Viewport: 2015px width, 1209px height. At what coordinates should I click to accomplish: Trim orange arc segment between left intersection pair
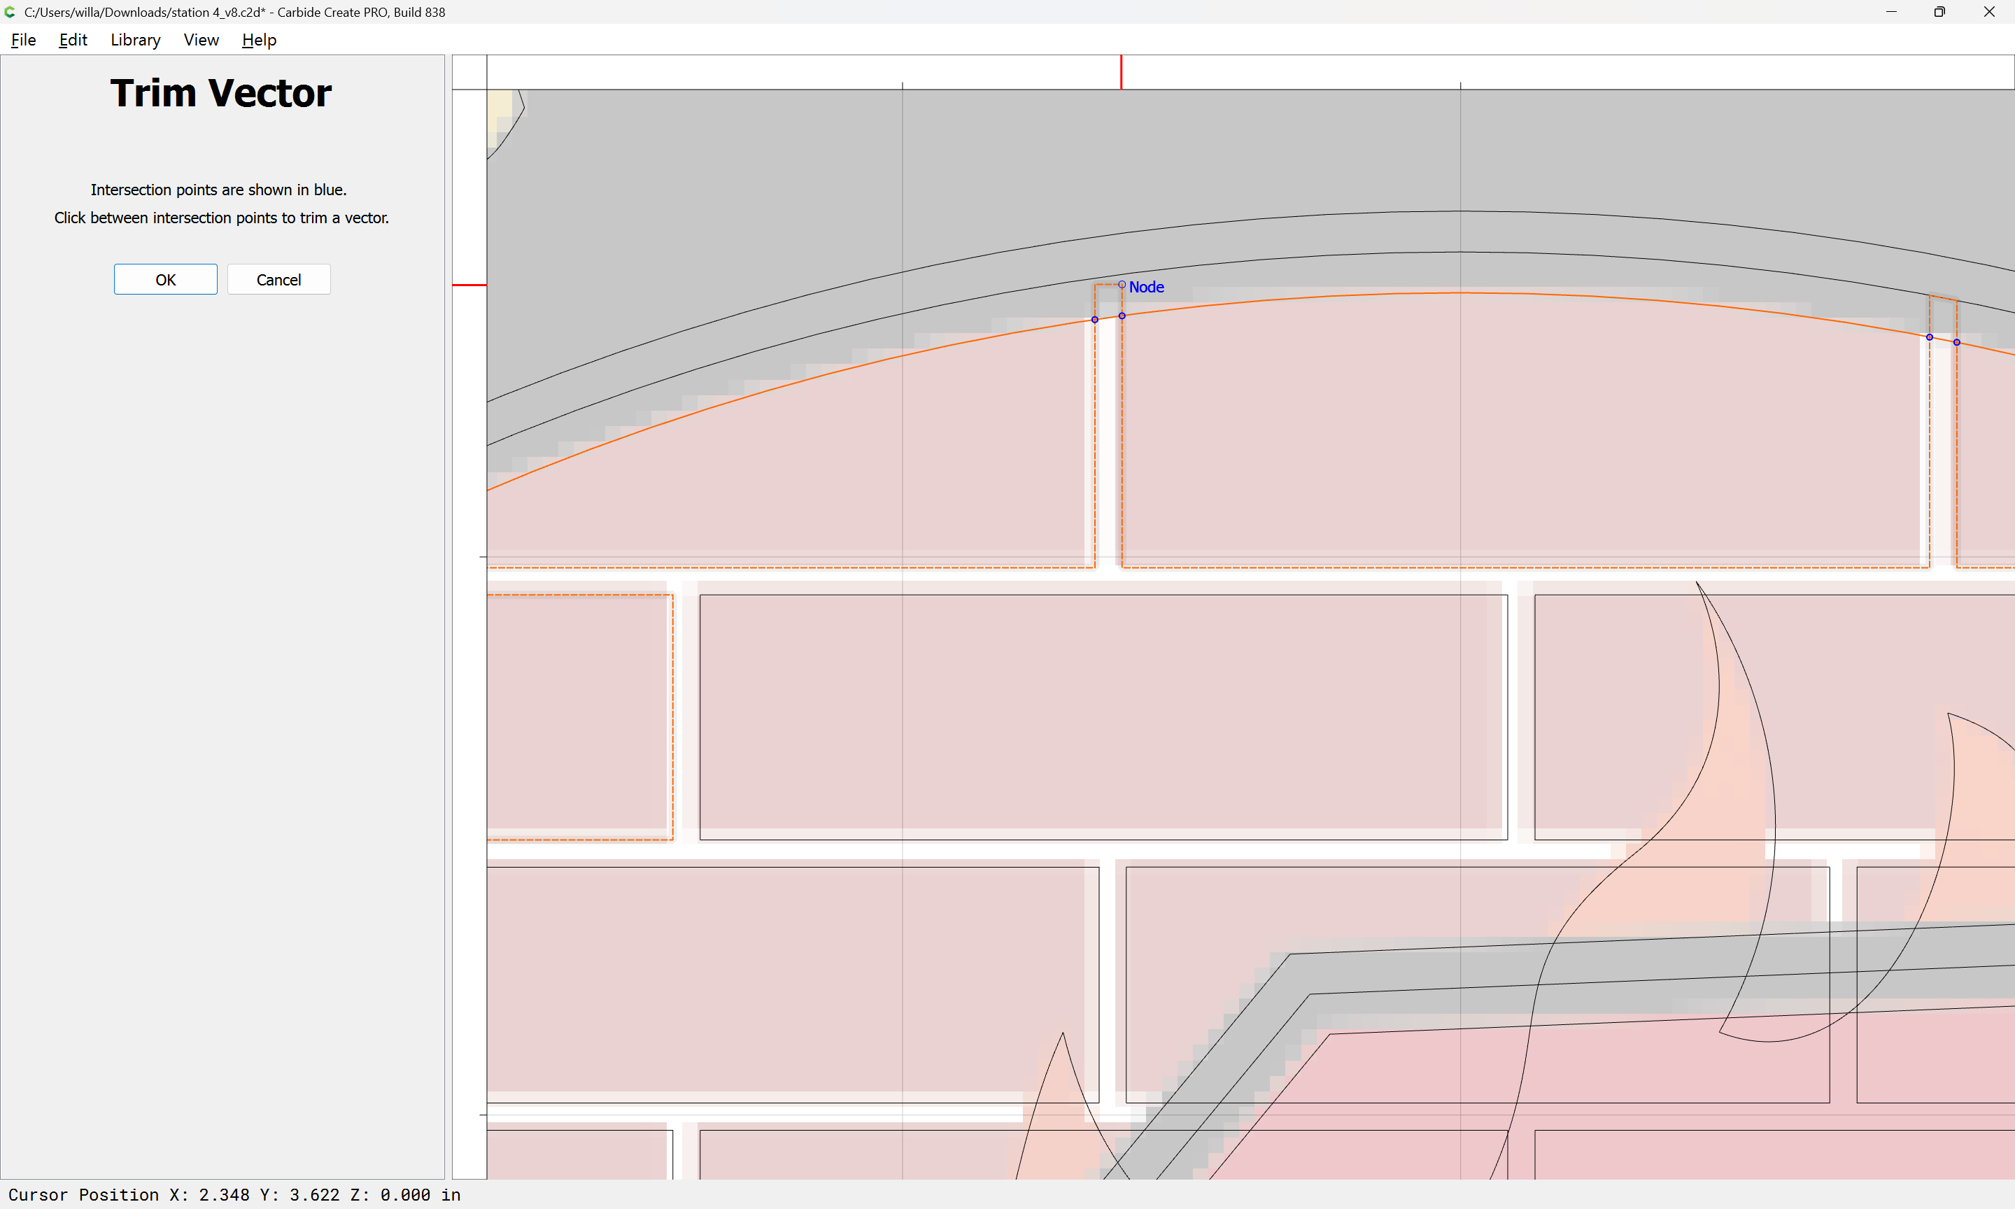pyautogui.click(x=1108, y=318)
